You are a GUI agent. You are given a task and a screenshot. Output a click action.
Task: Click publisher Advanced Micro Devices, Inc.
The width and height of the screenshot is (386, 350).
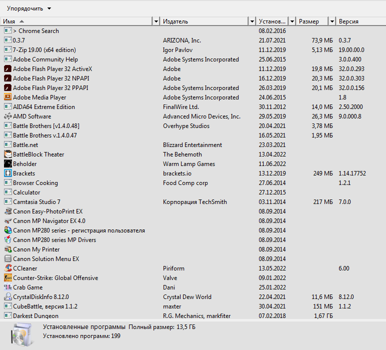tap(201, 116)
